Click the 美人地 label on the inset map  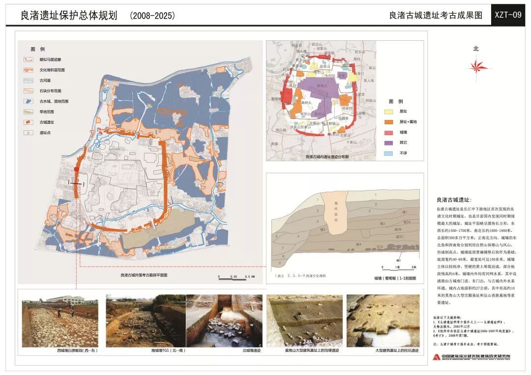pos(369,81)
